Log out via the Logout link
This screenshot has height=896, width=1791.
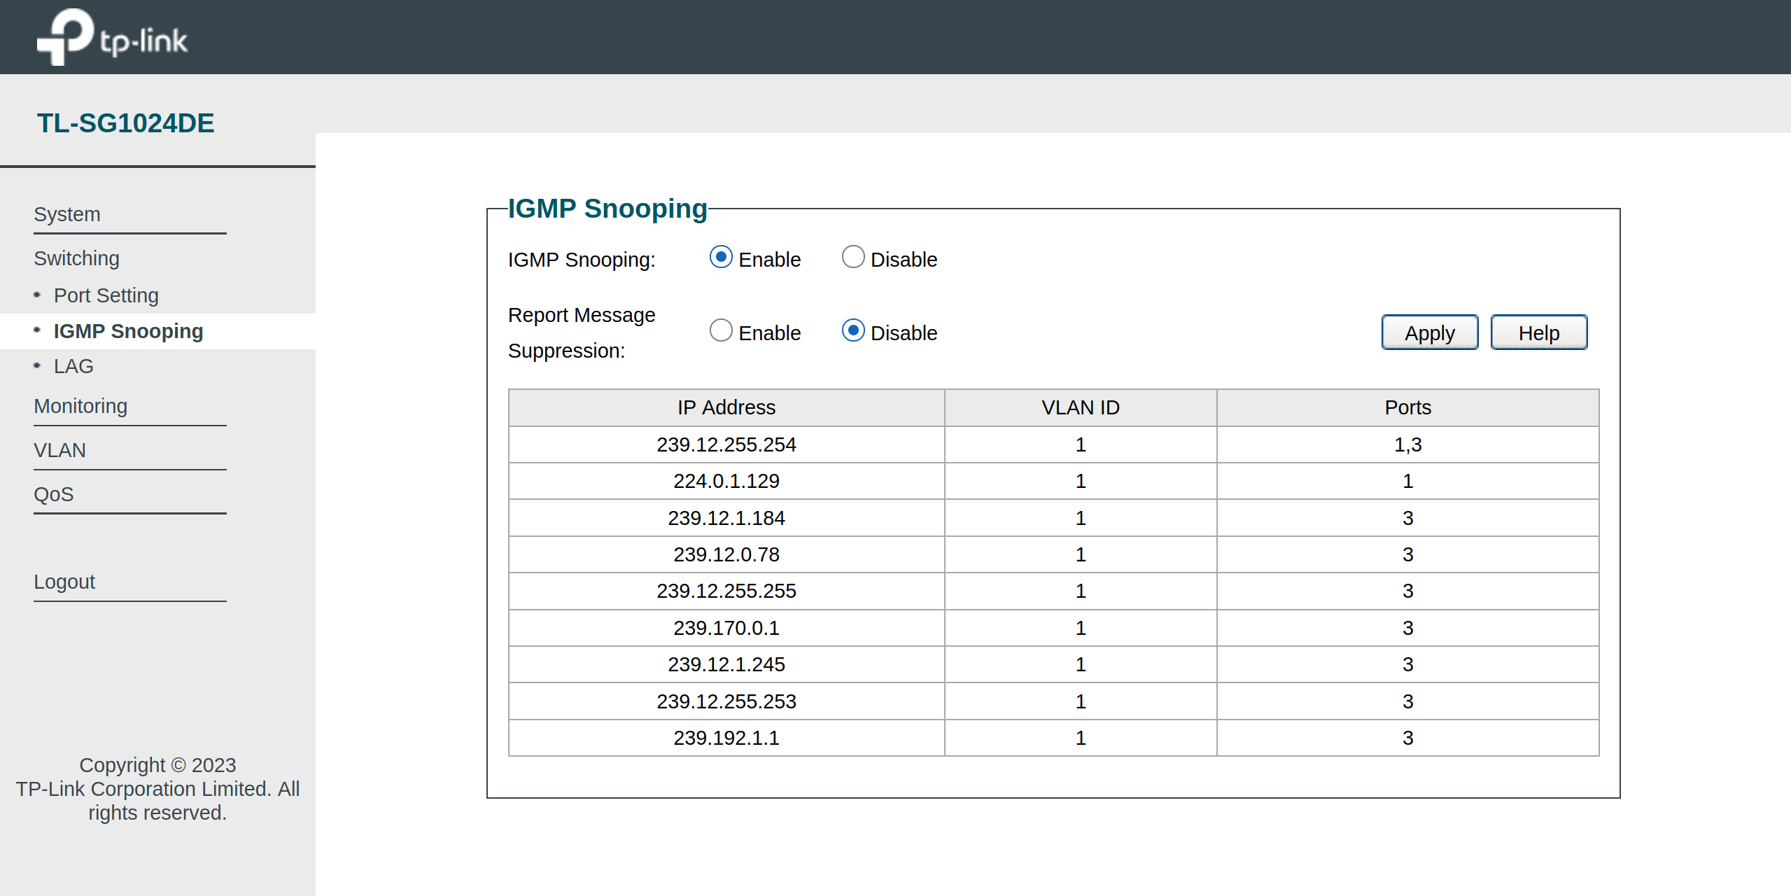point(64,582)
